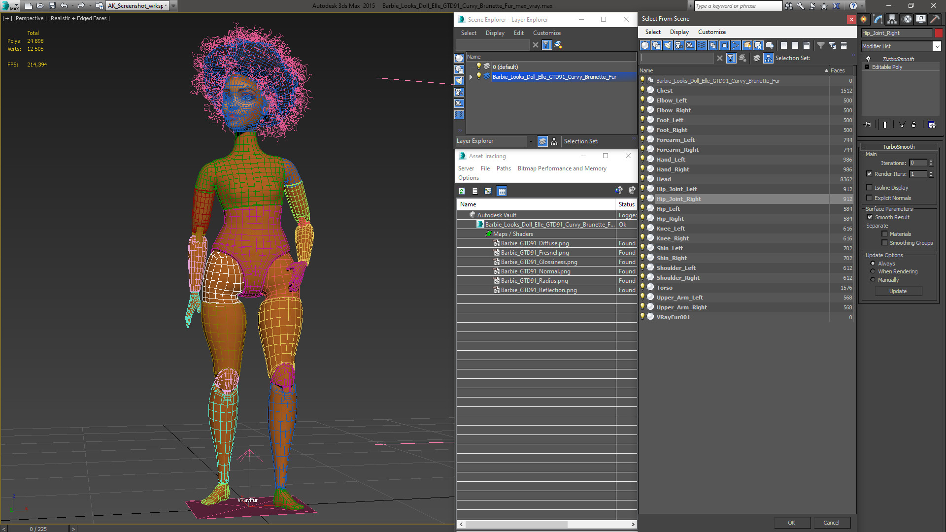Click Name column sort arrow in Select From Scene
Screen dimensions: 946x532
pos(826,70)
